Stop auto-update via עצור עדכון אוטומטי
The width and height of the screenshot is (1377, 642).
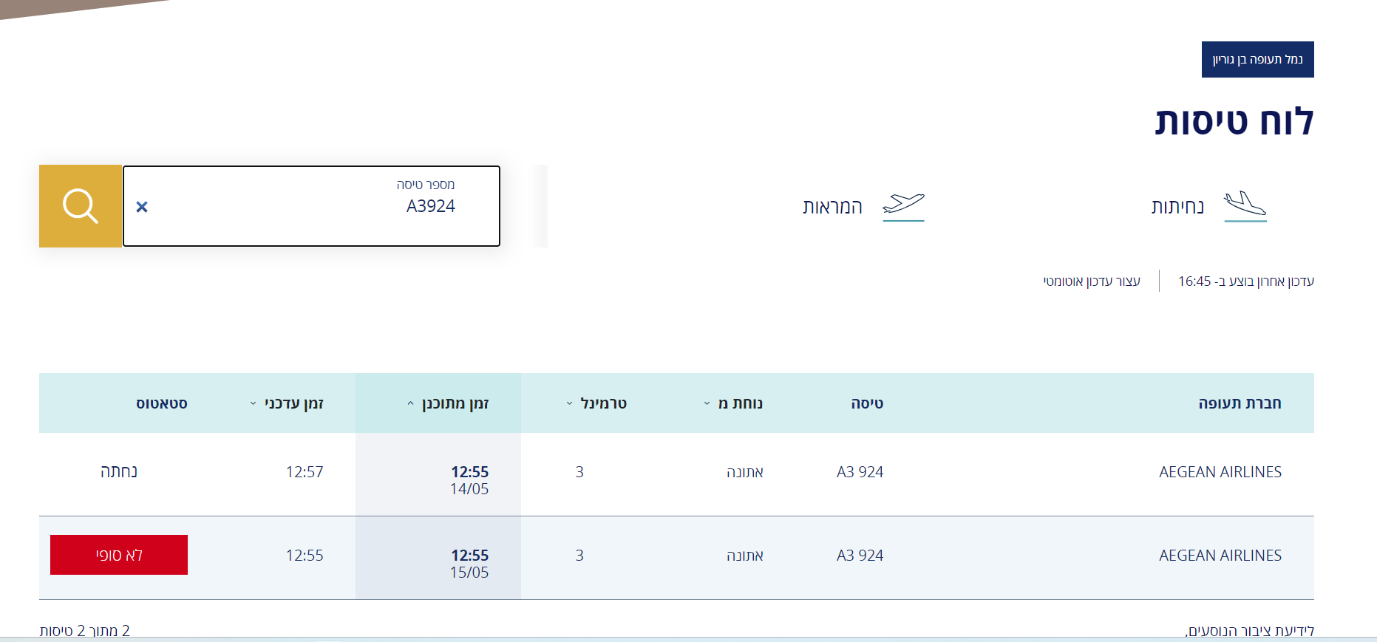coord(1092,281)
